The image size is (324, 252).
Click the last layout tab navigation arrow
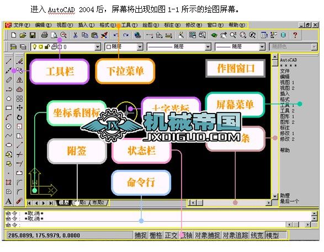pos(51,203)
